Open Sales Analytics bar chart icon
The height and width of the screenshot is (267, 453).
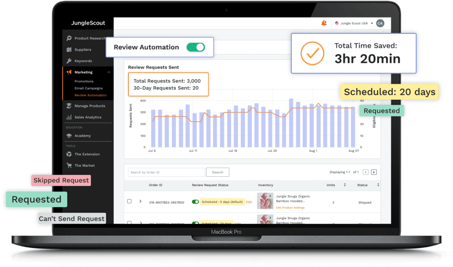coord(69,117)
